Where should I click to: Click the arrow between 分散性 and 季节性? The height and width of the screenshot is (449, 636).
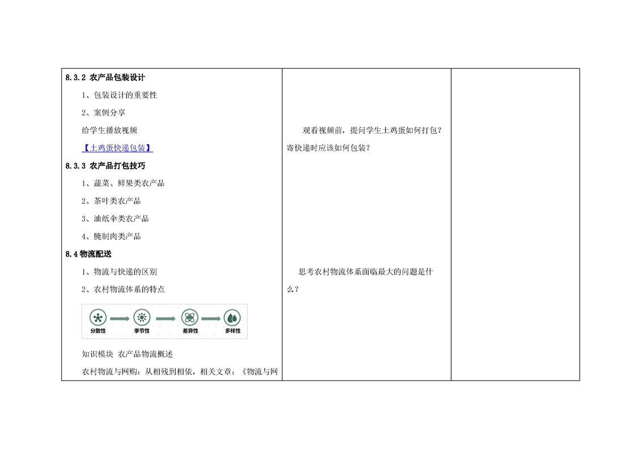point(120,319)
